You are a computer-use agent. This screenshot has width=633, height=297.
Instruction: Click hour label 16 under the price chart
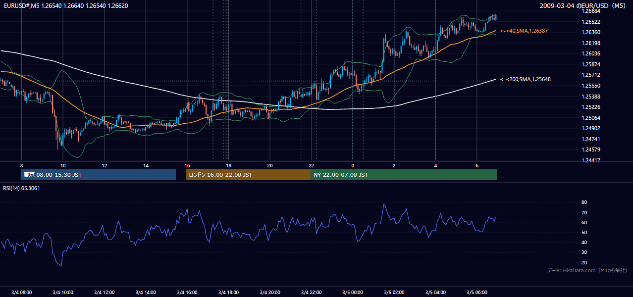coord(187,165)
